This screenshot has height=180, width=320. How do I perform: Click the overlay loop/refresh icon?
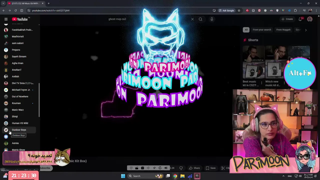[160, 168]
